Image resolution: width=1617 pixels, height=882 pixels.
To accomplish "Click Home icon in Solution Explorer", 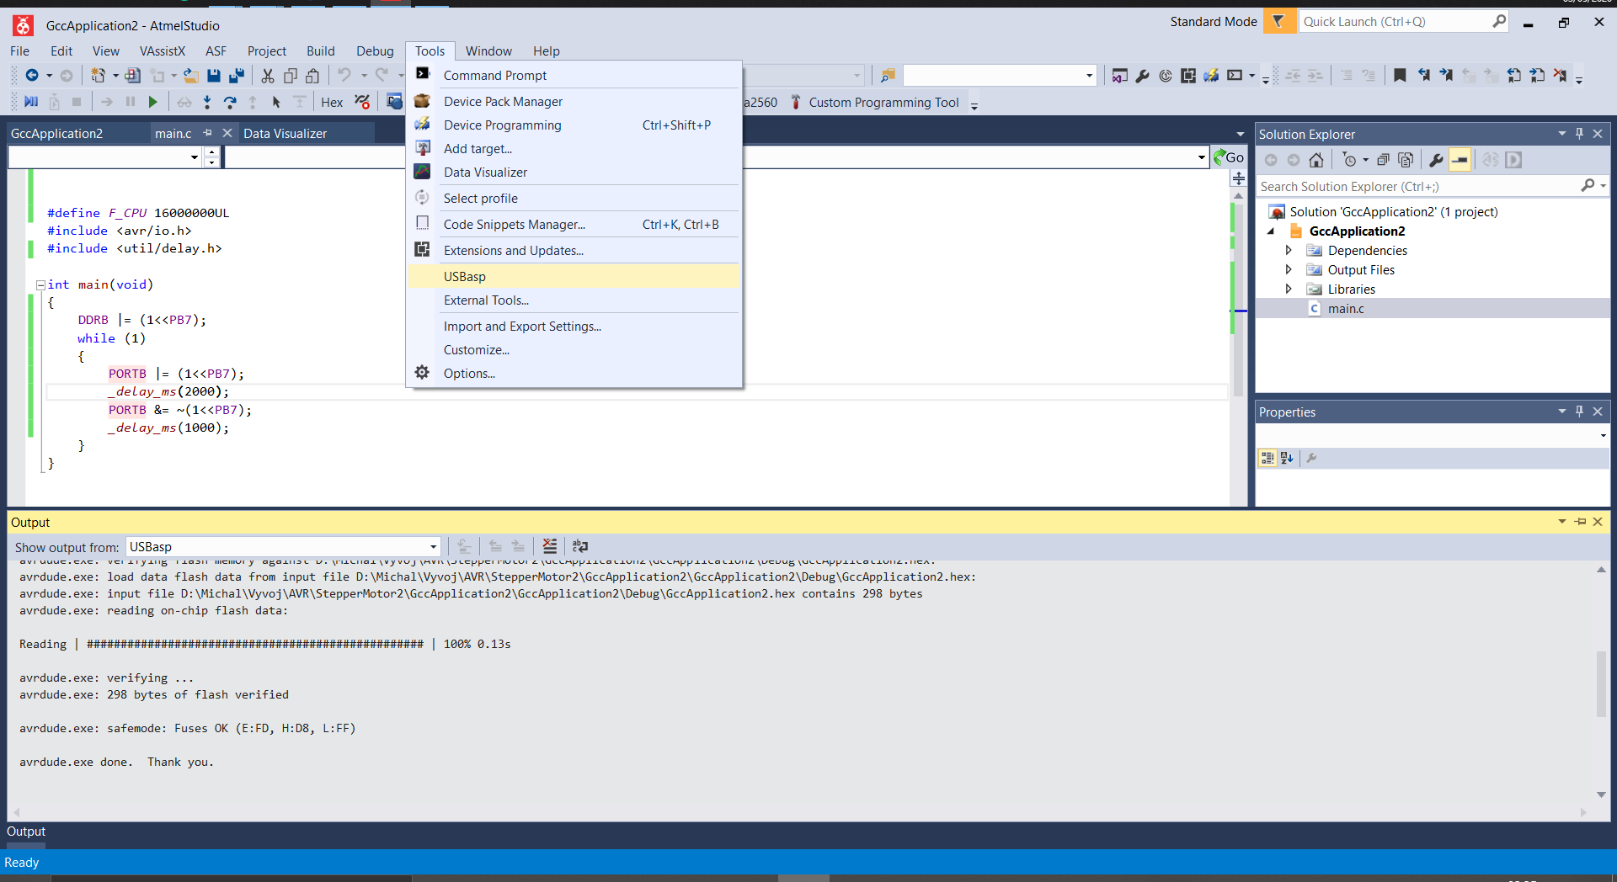I will click(1316, 160).
